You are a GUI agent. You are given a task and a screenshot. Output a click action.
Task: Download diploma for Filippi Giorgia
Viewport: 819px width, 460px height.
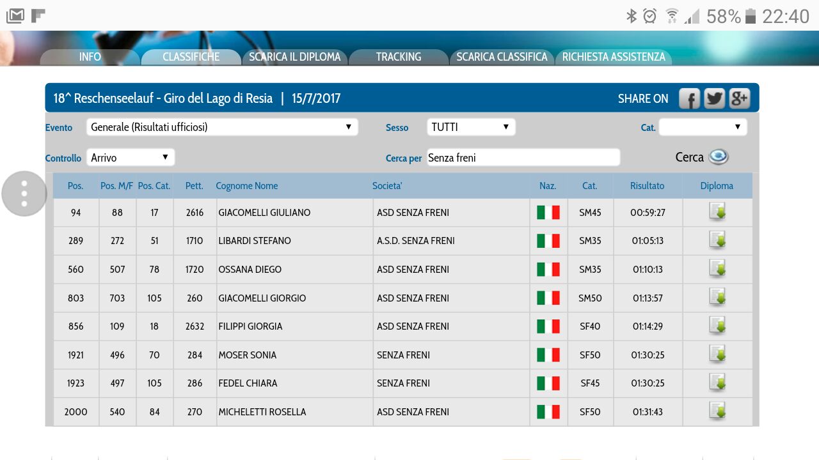pyautogui.click(x=717, y=326)
